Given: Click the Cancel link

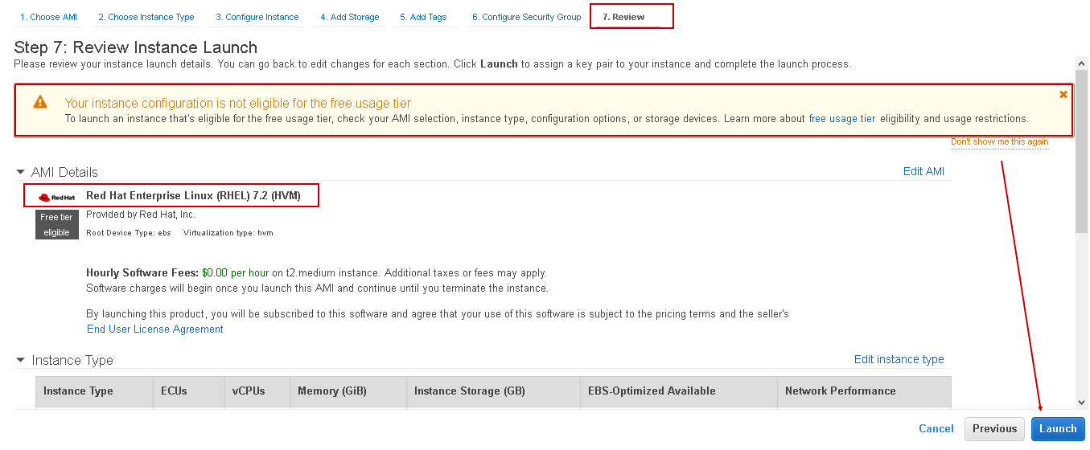Looking at the screenshot, I should pyautogui.click(x=936, y=428).
